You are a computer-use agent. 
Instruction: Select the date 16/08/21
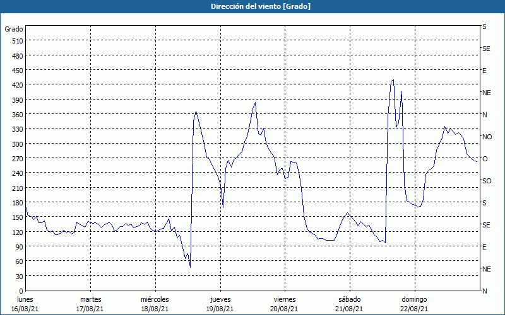[25, 309]
